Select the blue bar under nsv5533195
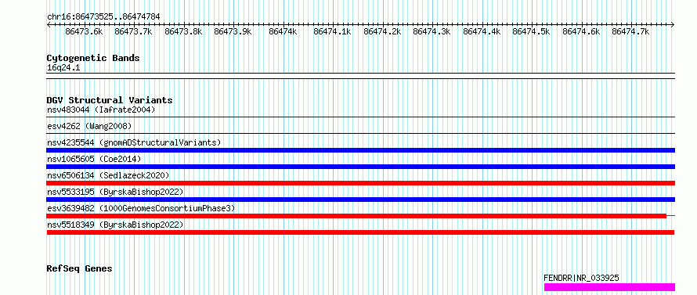The width and height of the screenshot is (697, 295). [361, 200]
